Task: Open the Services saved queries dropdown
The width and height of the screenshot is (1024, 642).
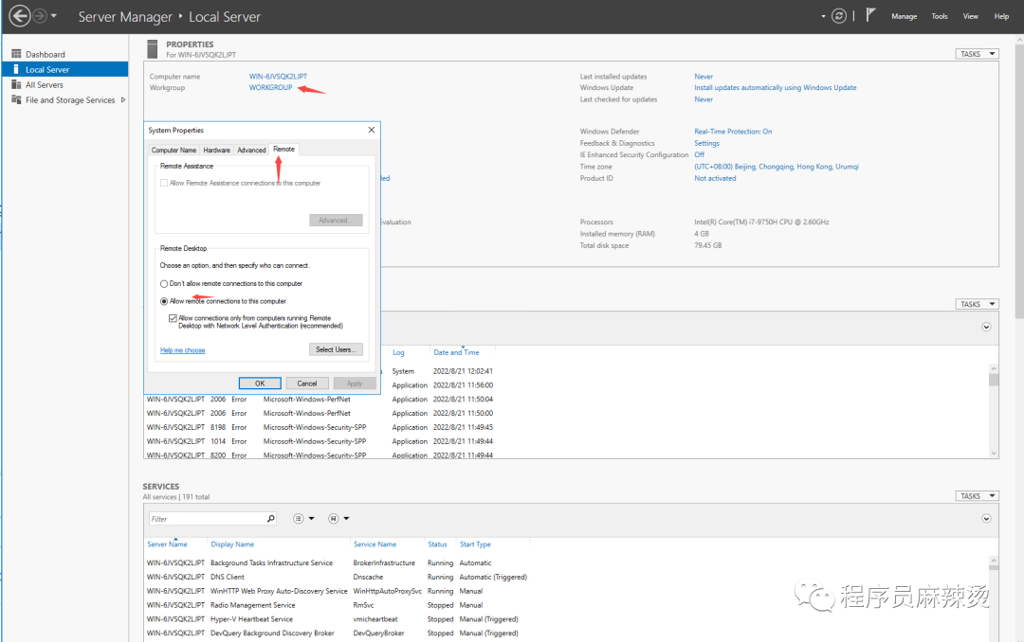Action: coord(338,519)
